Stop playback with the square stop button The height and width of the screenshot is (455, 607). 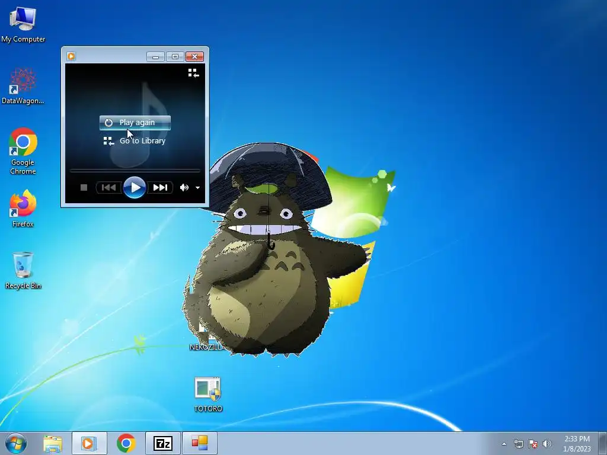[x=84, y=188]
